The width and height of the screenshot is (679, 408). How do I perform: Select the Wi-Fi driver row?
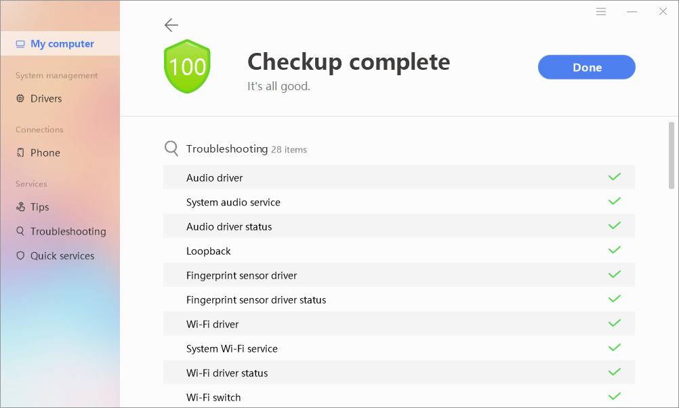coord(398,324)
